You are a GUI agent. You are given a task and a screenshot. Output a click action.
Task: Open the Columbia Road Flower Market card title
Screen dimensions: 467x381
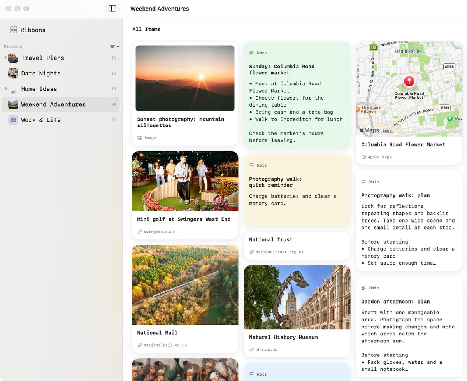click(x=403, y=144)
